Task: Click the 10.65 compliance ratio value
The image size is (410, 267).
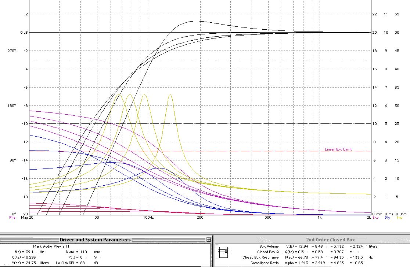Action: (x=358, y=263)
